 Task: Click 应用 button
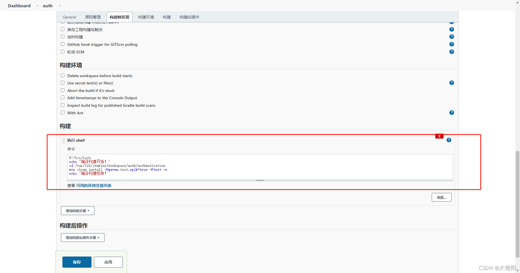pos(108,262)
